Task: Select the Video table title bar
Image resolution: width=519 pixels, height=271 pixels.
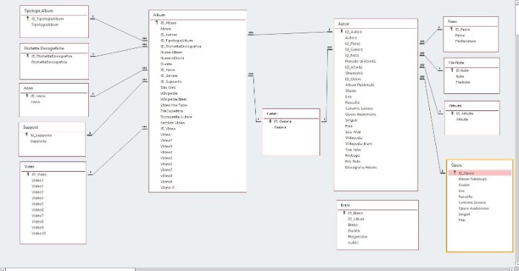Action: point(53,167)
